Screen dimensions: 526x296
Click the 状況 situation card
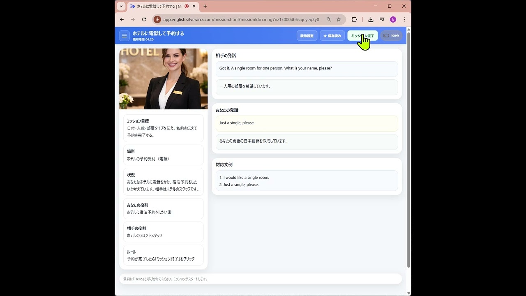[x=164, y=182]
